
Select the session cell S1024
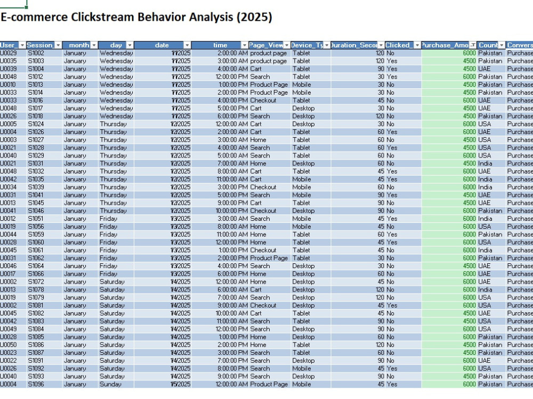(x=45, y=124)
